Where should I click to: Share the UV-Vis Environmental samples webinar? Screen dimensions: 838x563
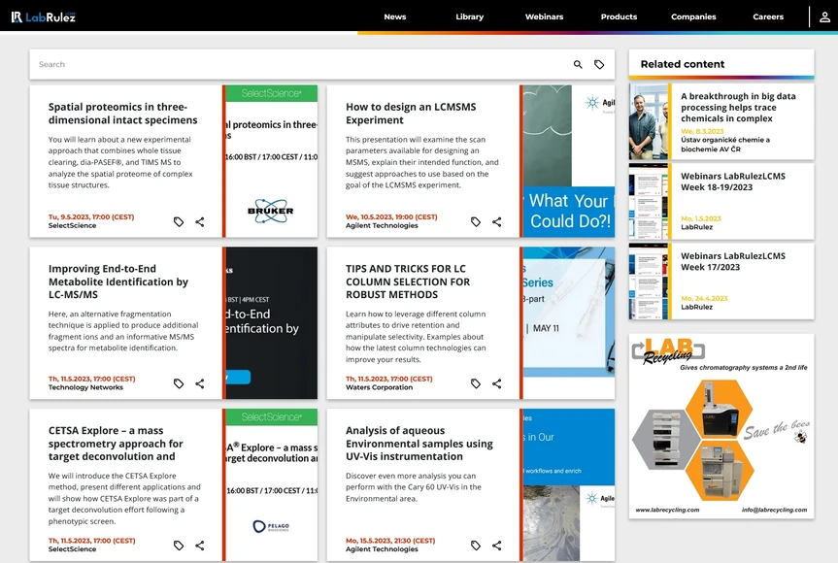pyautogui.click(x=496, y=546)
